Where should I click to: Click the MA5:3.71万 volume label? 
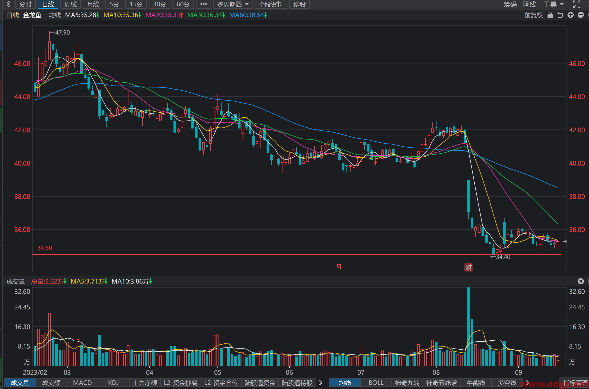pos(89,282)
